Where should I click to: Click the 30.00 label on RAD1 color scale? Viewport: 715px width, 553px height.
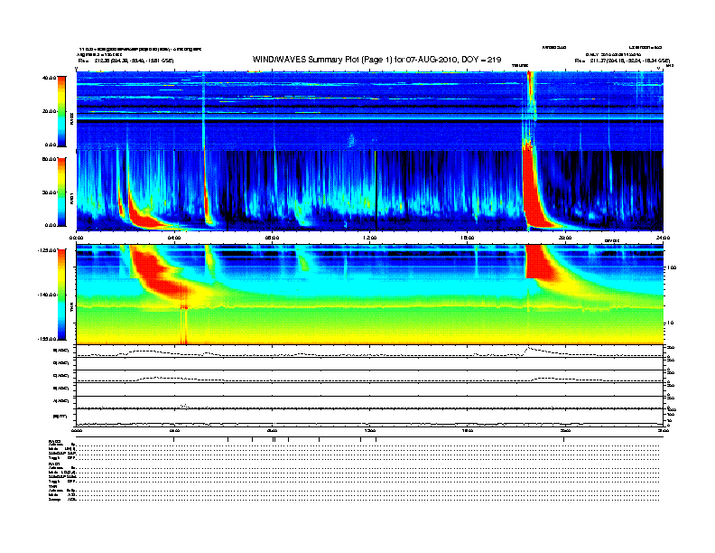tap(50, 192)
